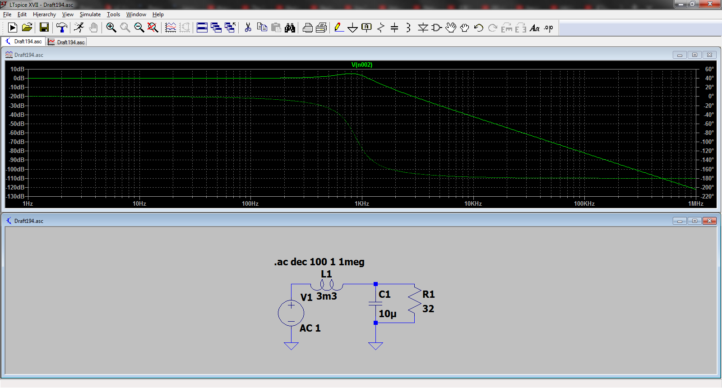
Task: Click the Halt simulation hand icon
Action: (93, 28)
